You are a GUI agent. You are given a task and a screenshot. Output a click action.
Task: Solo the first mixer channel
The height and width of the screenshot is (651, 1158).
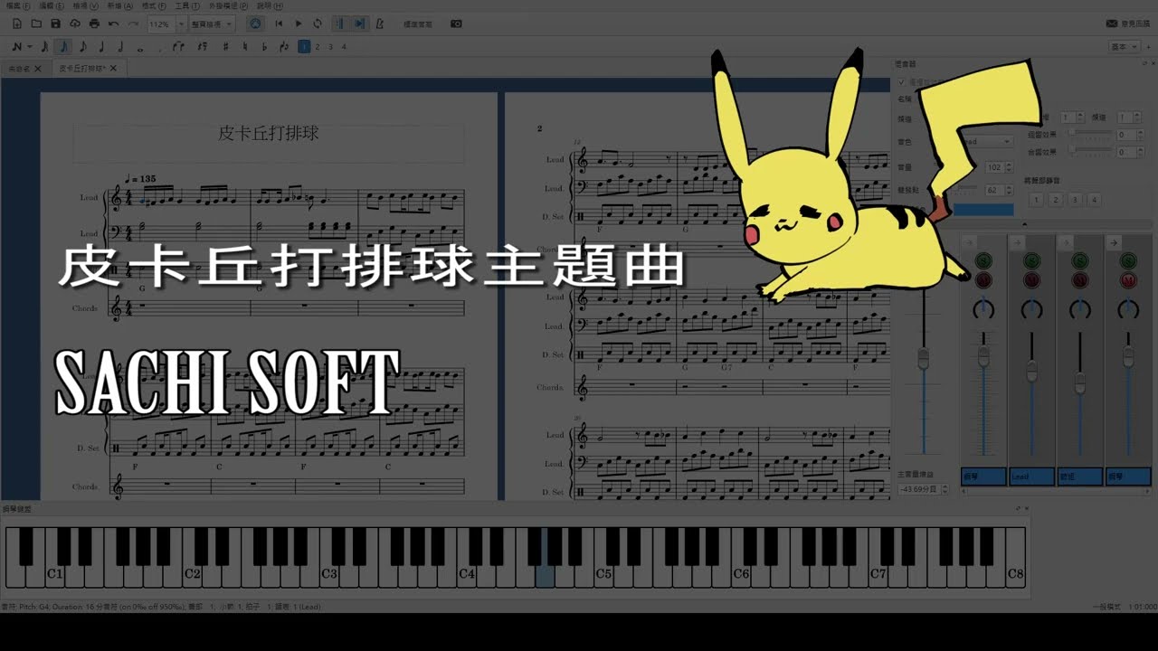983,261
